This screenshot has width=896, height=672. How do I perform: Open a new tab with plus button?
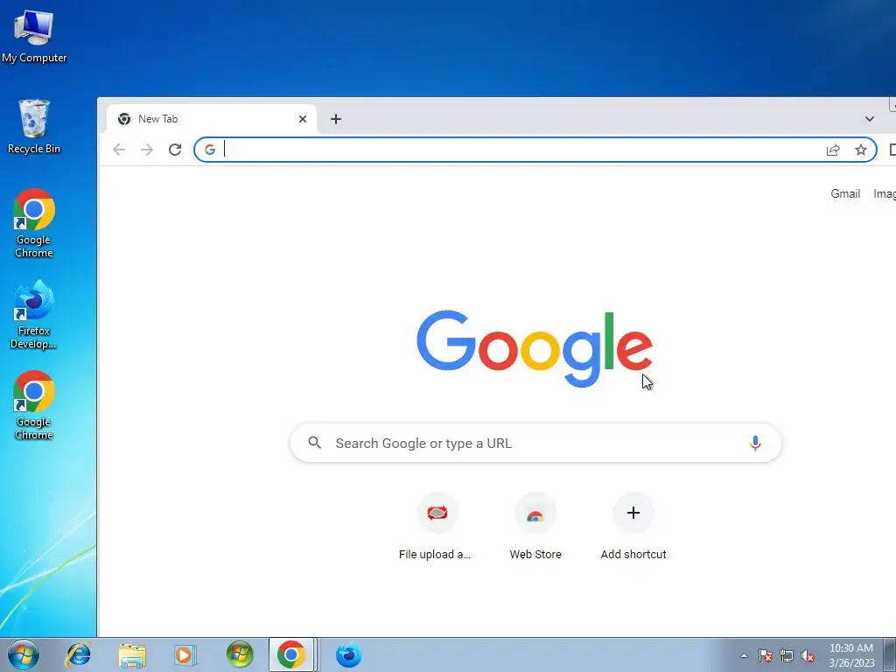point(336,119)
